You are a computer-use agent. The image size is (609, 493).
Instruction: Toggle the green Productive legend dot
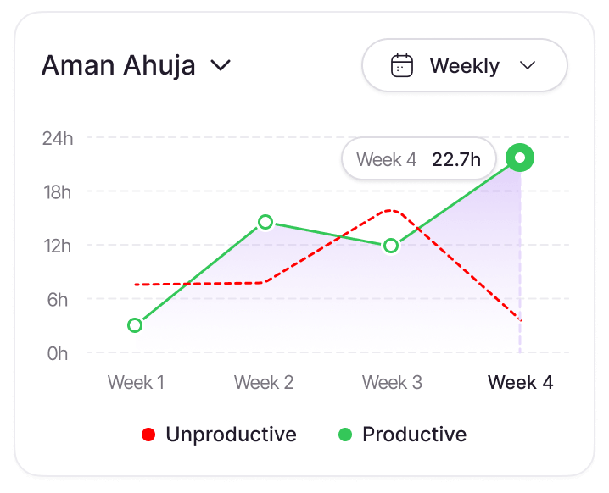coord(345,435)
